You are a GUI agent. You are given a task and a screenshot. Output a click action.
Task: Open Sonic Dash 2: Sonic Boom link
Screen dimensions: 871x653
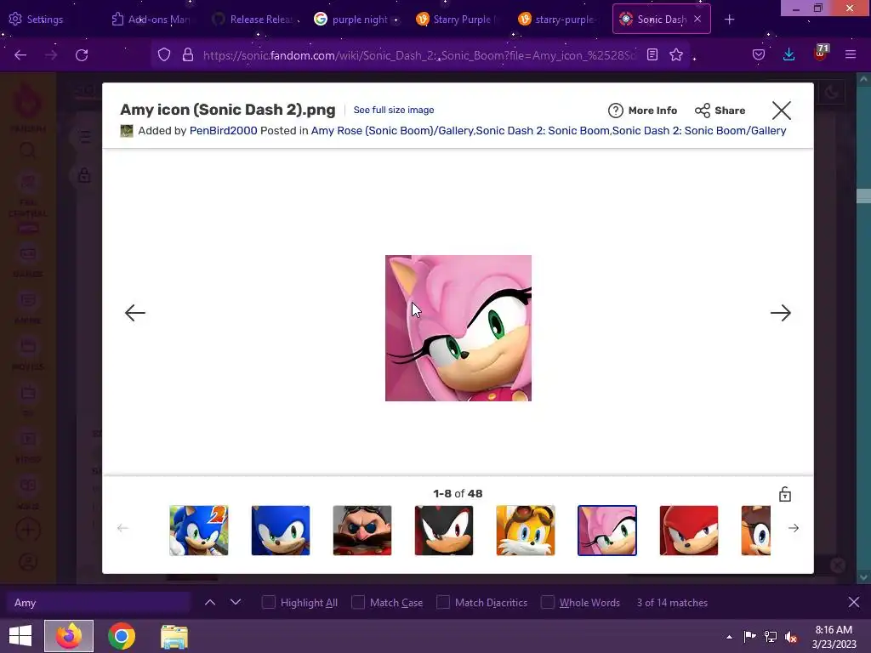pyautogui.click(x=543, y=130)
